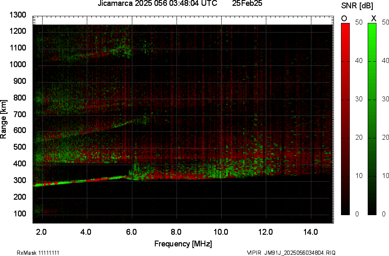Click the 4.0 frequency axis label

[86, 232]
